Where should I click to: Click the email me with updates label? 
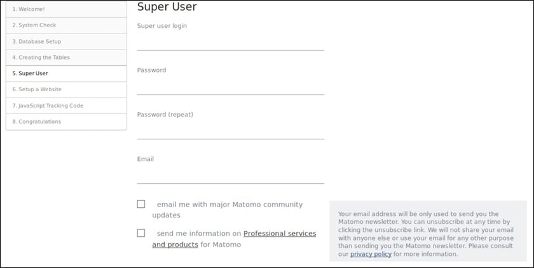point(229,205)
